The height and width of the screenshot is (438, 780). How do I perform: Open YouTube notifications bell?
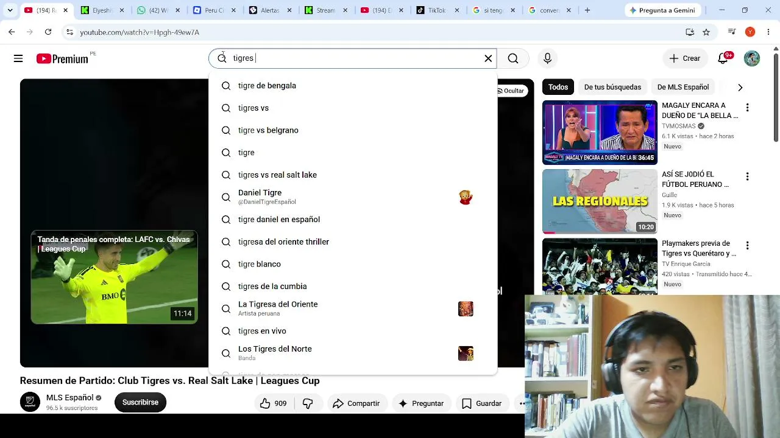point(723,58)
